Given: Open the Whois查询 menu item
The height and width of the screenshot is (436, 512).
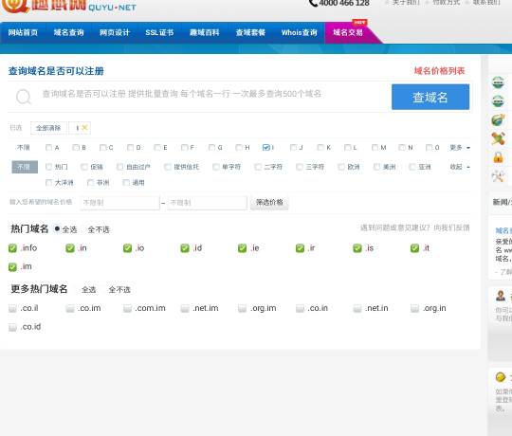Looking at the screenshot, I should (x=299, y=32).
